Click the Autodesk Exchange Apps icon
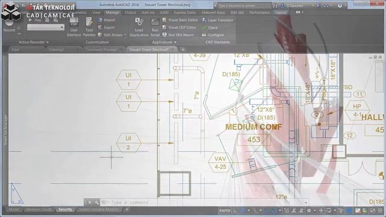 pos(318,5)
